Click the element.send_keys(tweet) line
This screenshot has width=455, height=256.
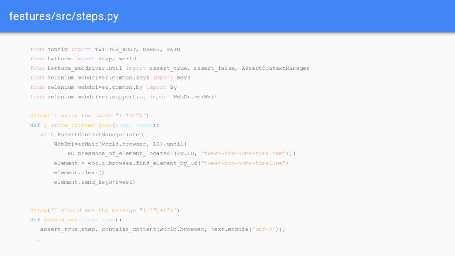tap(94, 182)
